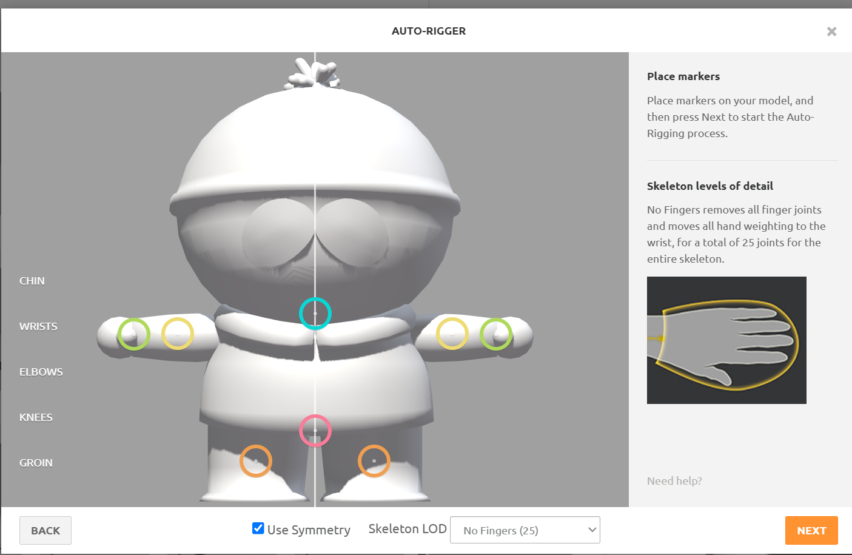Screen dimensions: 852x555
Task: Select the yellow elbow marker on screen-right arm
Action: click(452, 334)
